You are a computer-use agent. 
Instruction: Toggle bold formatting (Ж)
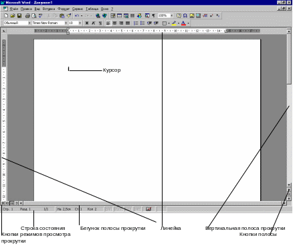click(x=87, y=23)
